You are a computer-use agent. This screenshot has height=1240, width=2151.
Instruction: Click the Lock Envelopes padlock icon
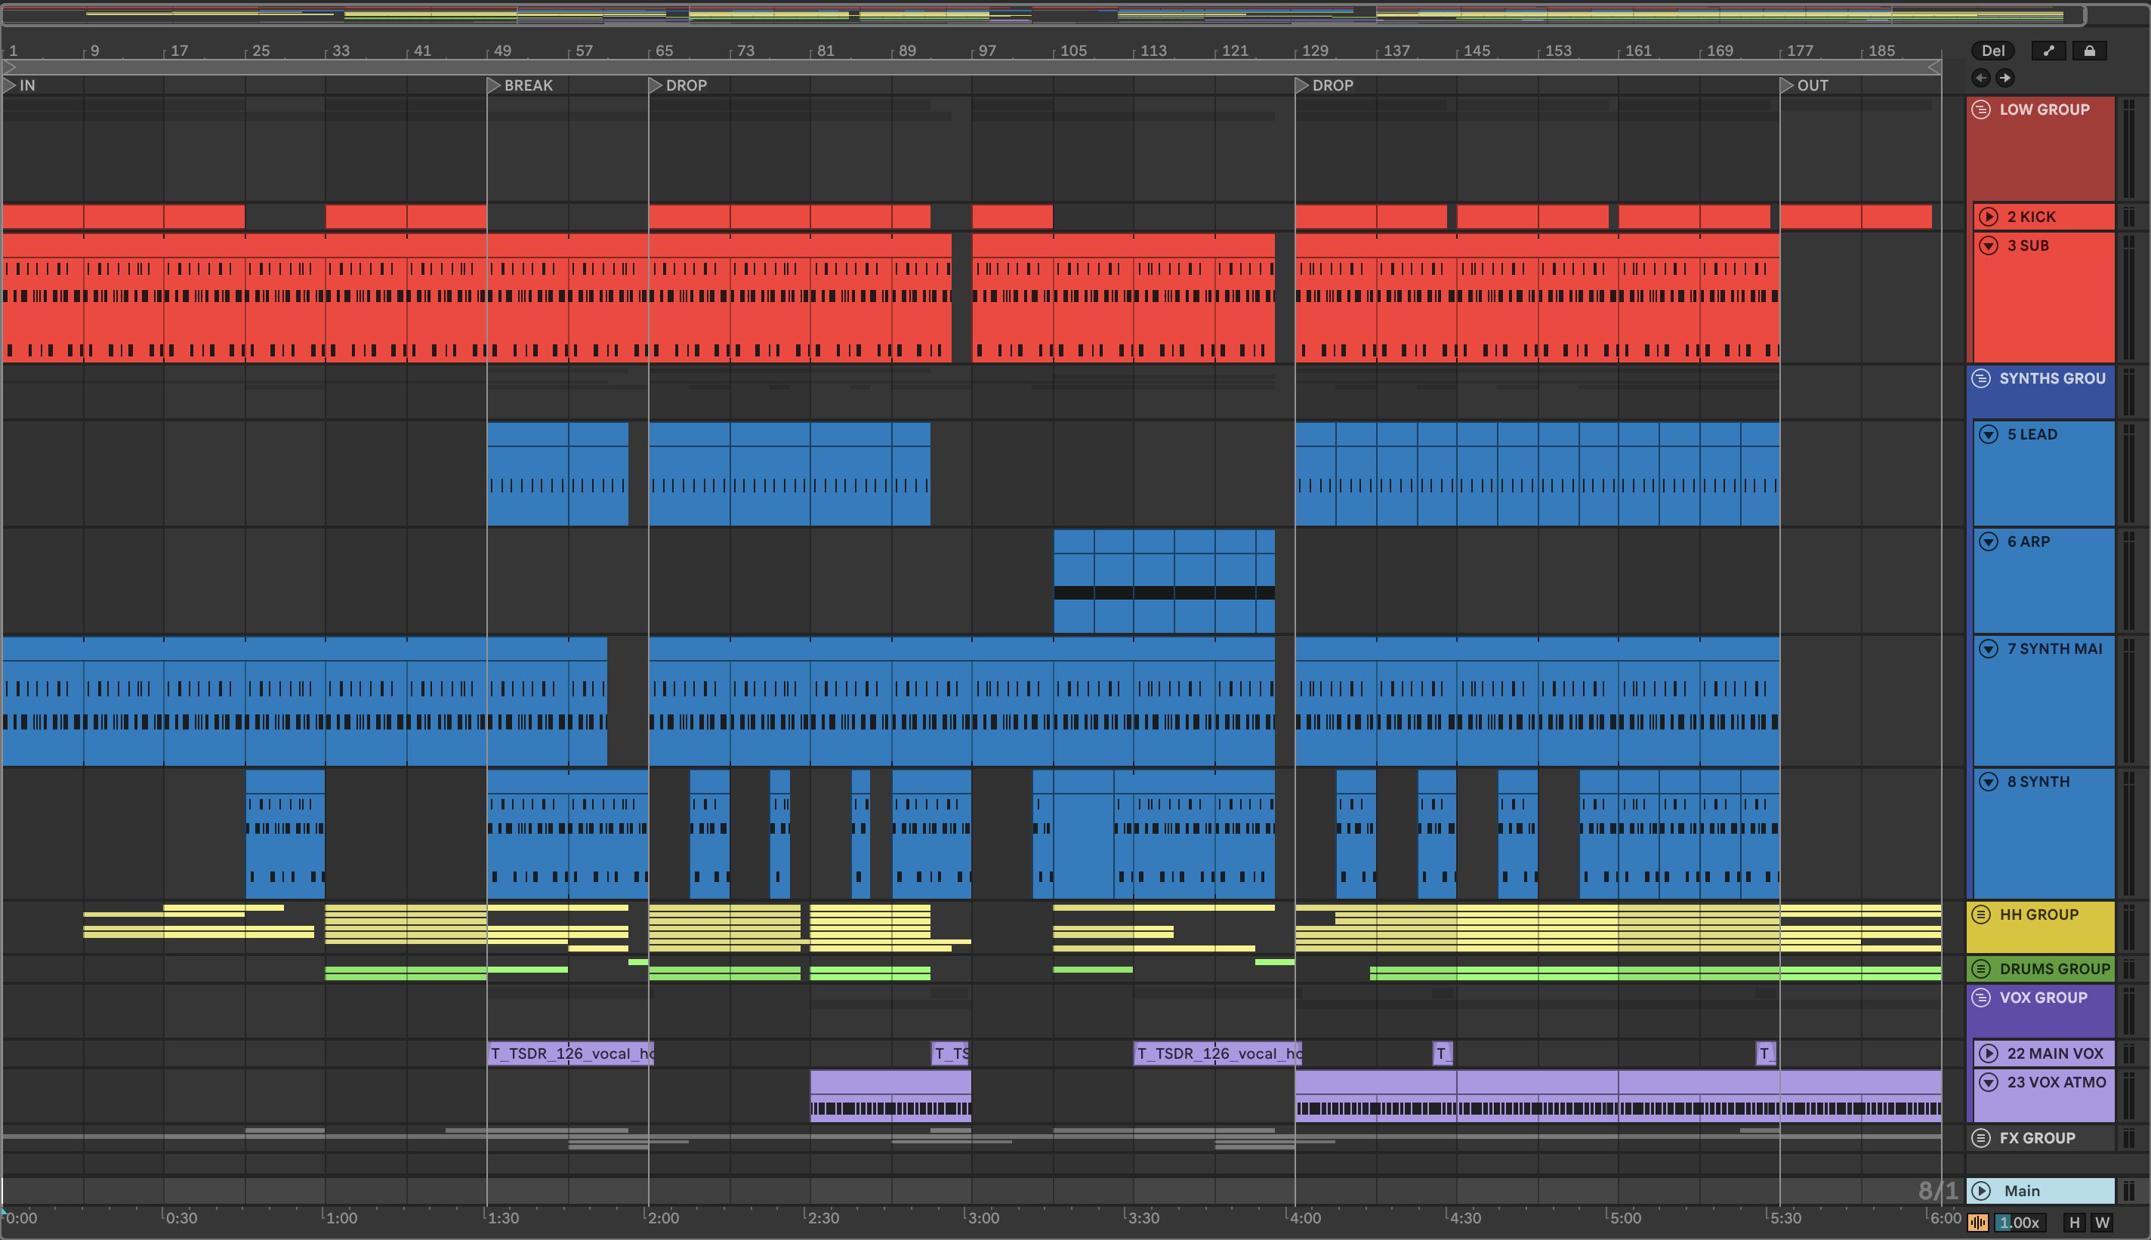click(x=2089, y=51)
